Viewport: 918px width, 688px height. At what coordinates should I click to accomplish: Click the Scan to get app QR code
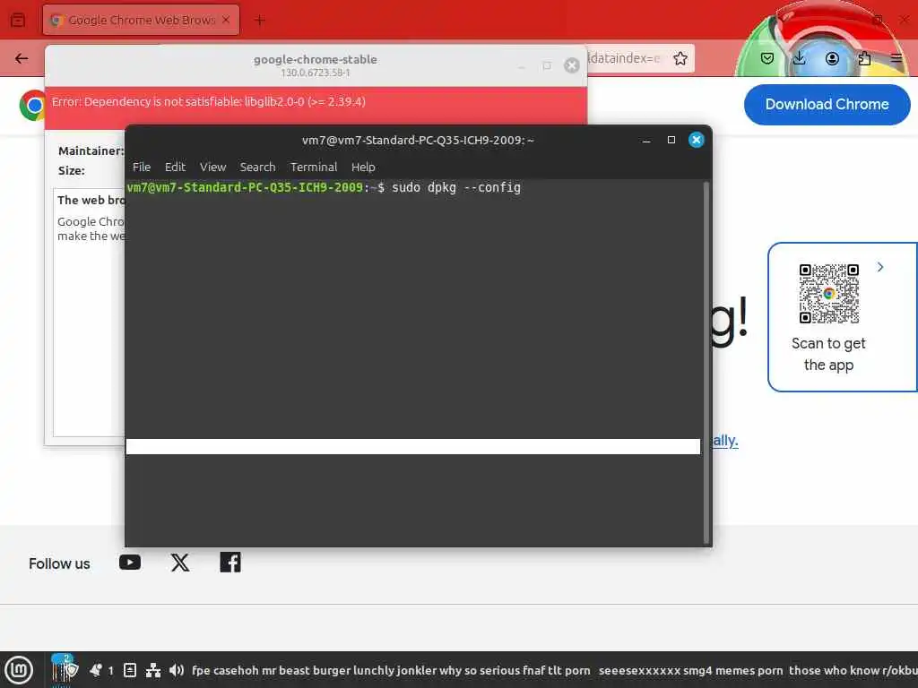(x=828, y=294)
